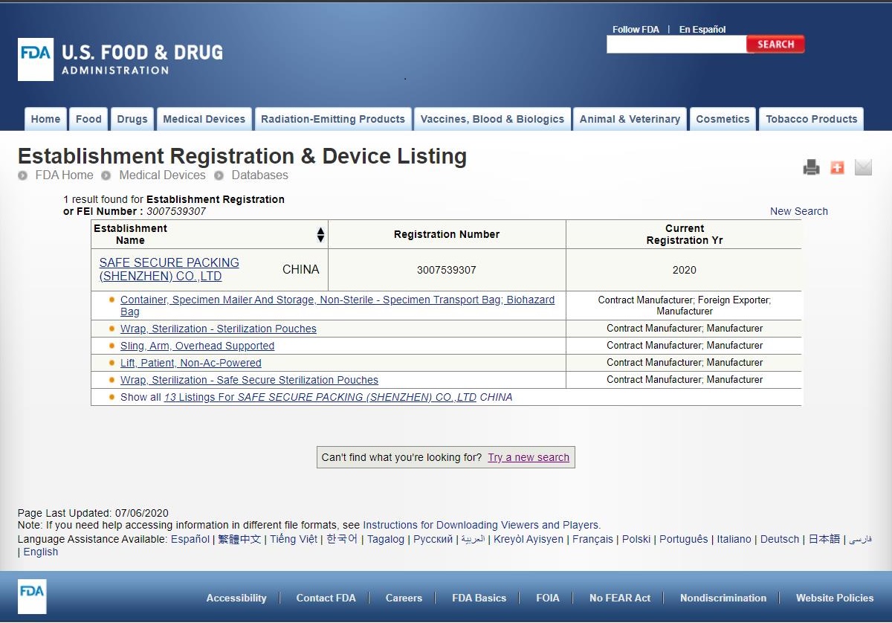The width and height of the screenshot is (892, 623).
Task: Open Sling, Arm, Overhead Supported listing
Action: 197,346
